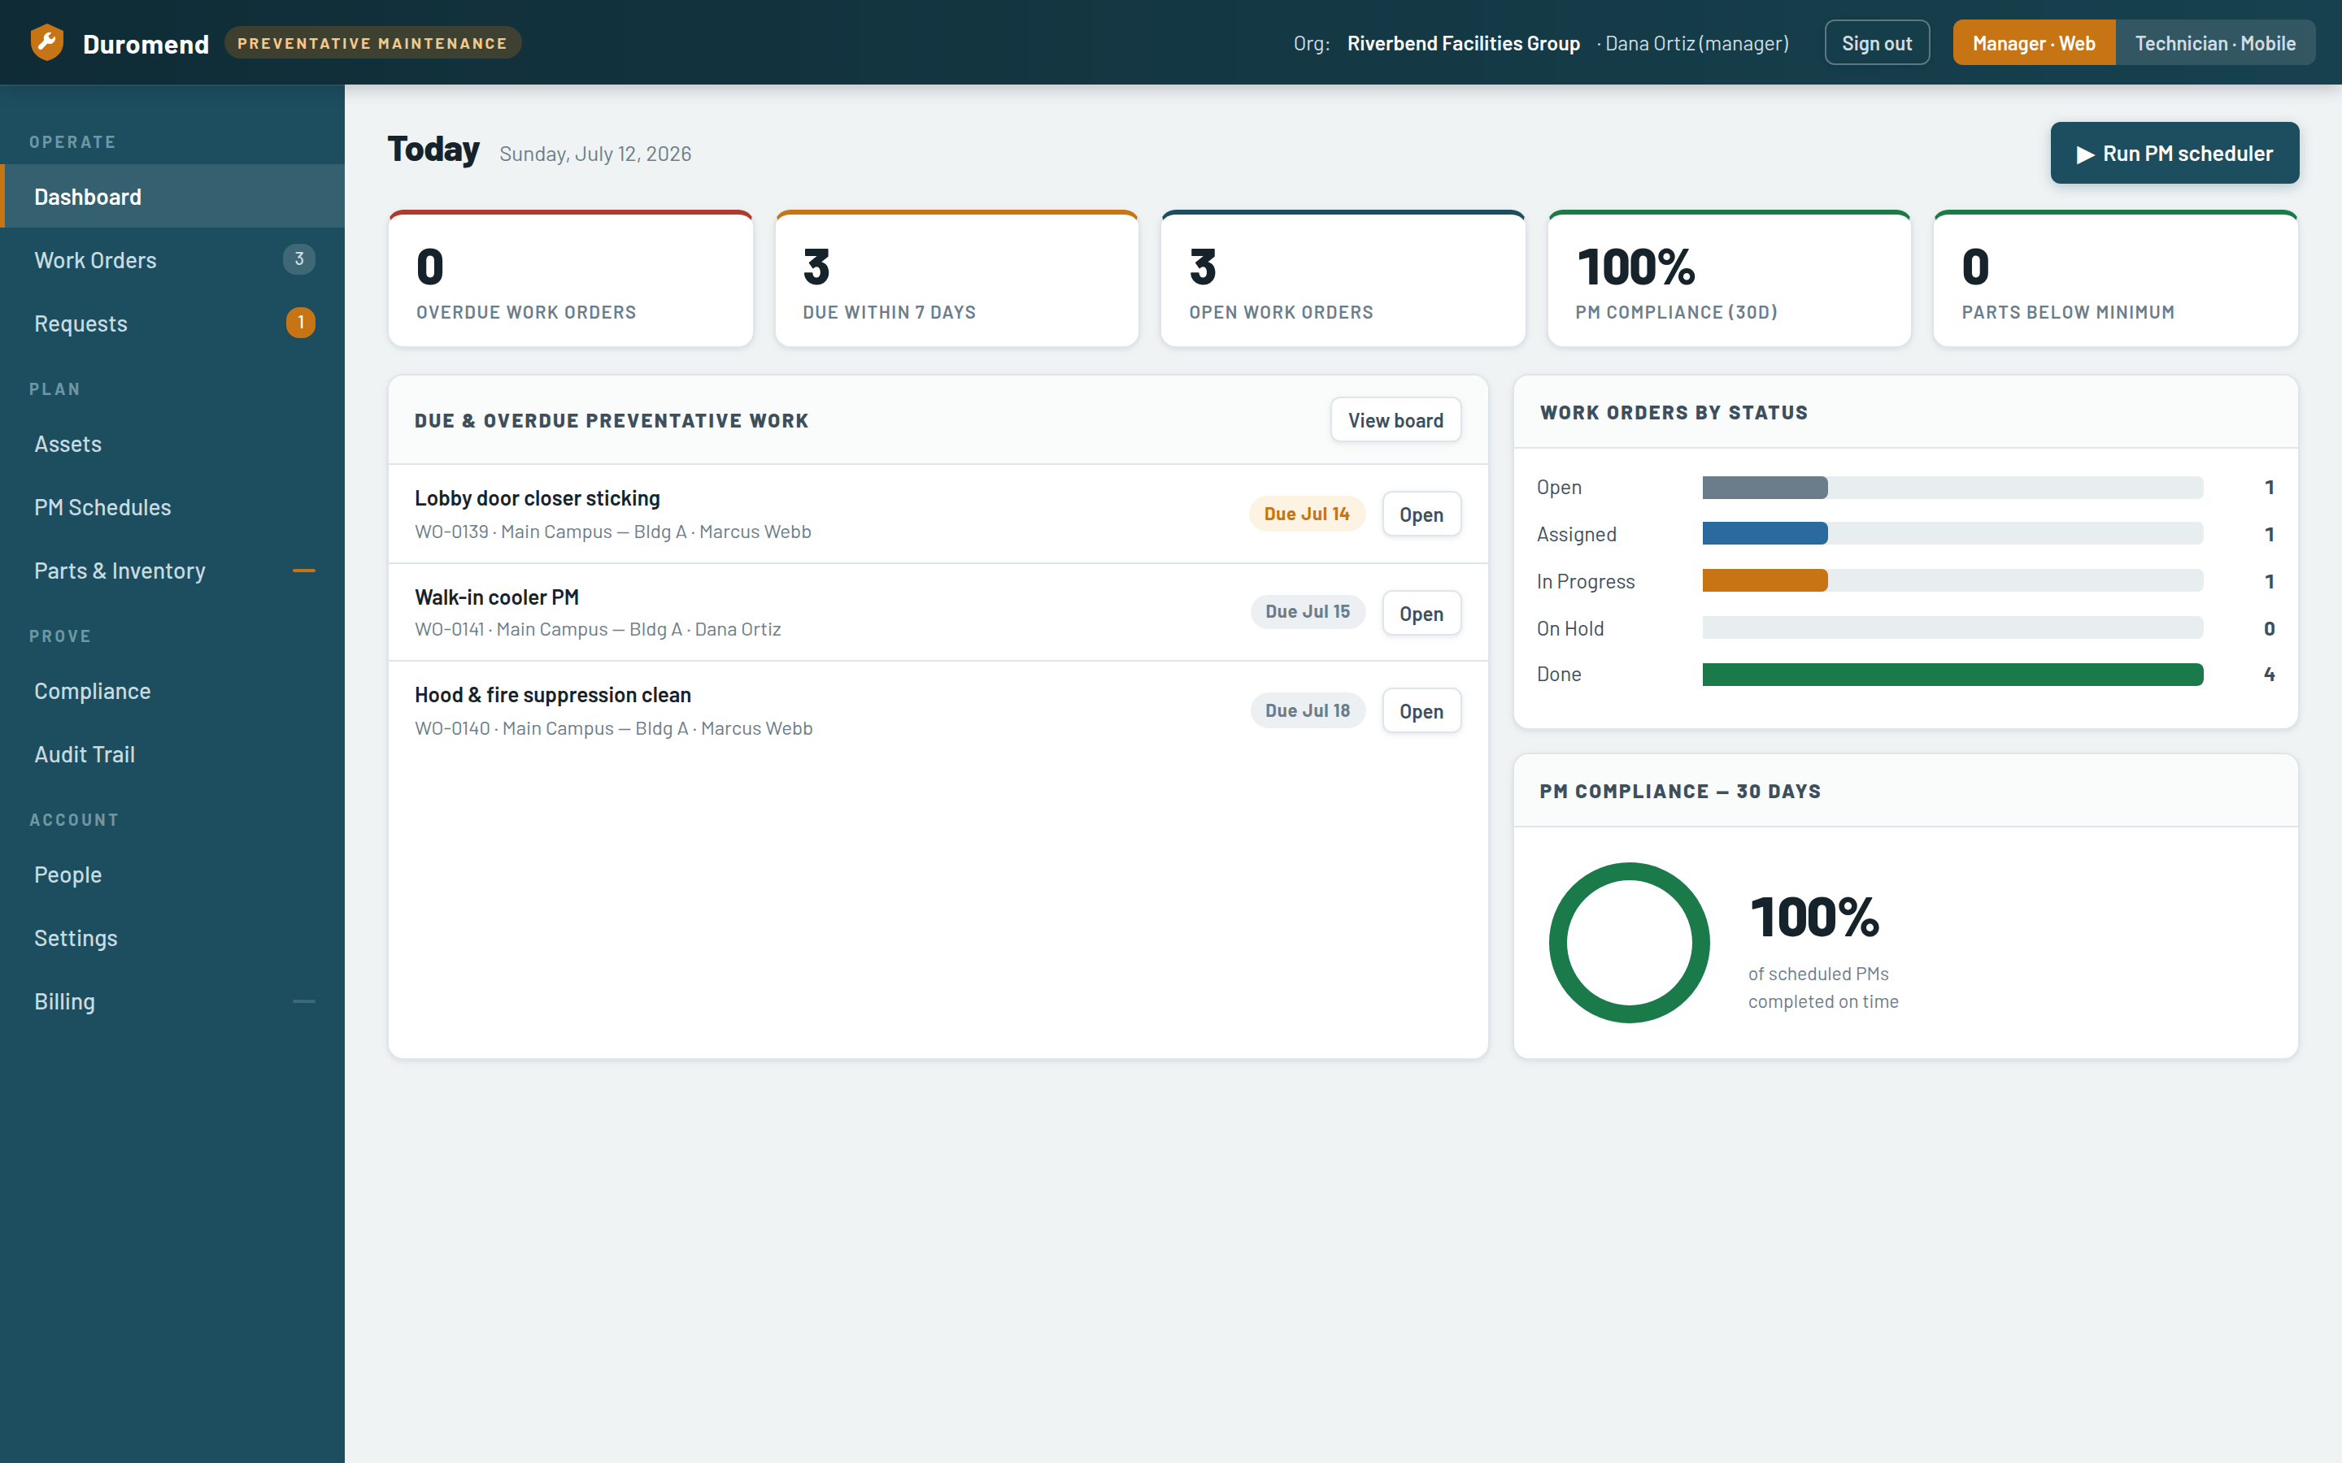2342x1463 pixels.
Task: Click the Due & Overdue Preventative Work heading
Action: [x=611, y=421]
